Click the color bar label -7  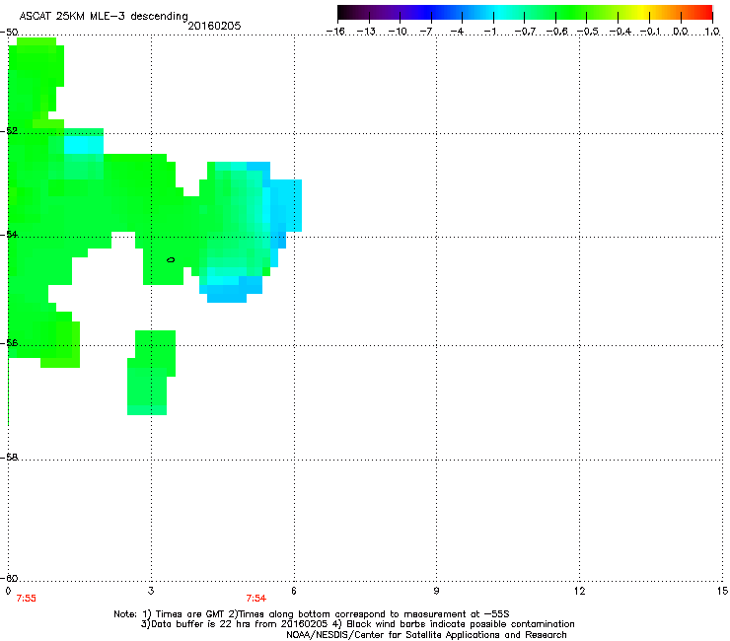[426, 32]
